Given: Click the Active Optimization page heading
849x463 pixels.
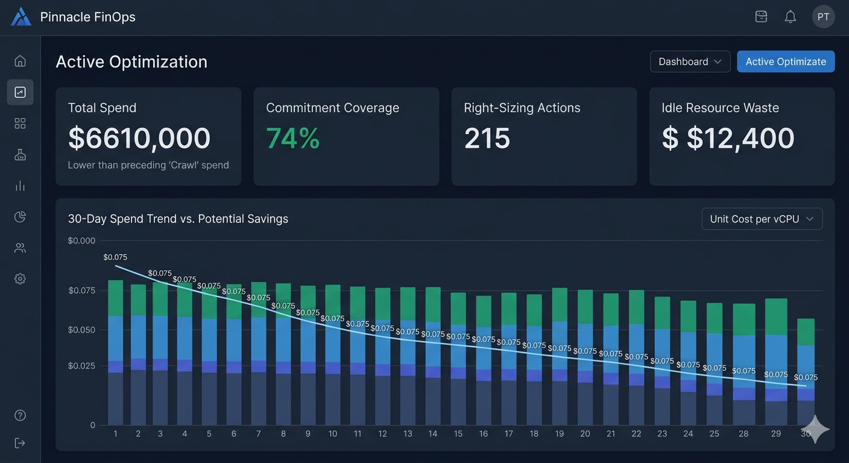Looking at the screenshot, I should pos(131,61).
